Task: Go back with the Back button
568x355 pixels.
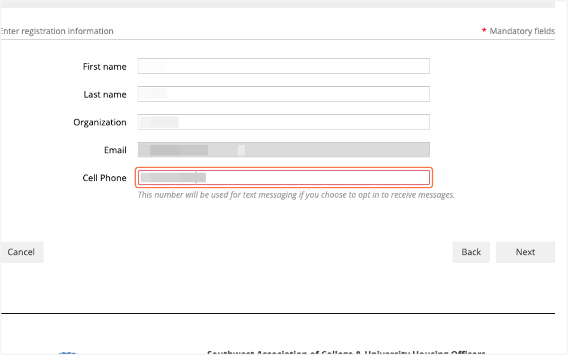Action: (x=471, y=252)
